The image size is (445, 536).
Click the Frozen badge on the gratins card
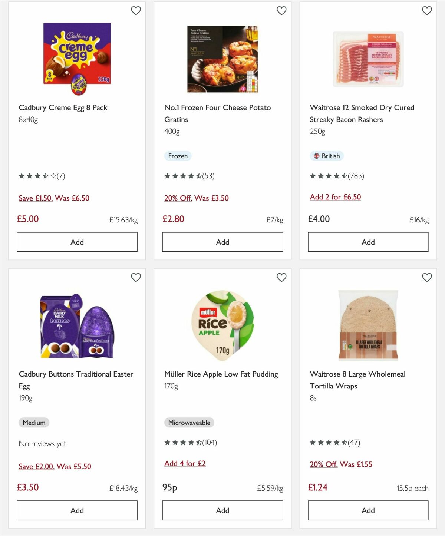click(178, 156)
